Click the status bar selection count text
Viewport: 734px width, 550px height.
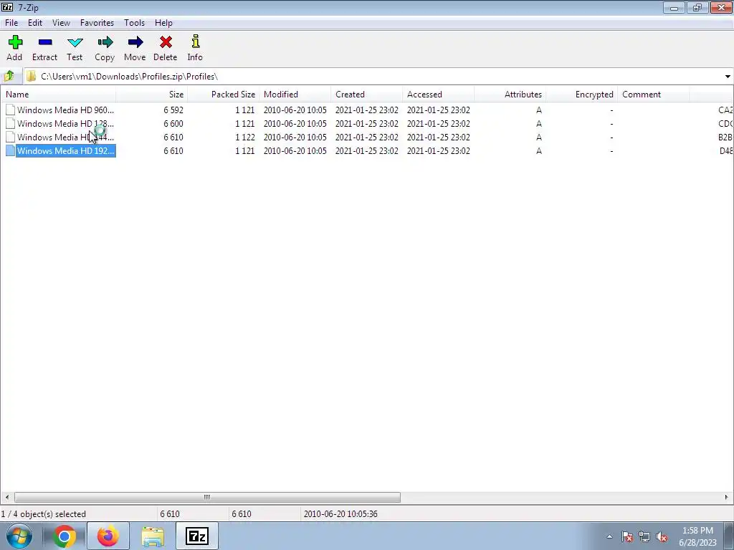tap(44, 514)
